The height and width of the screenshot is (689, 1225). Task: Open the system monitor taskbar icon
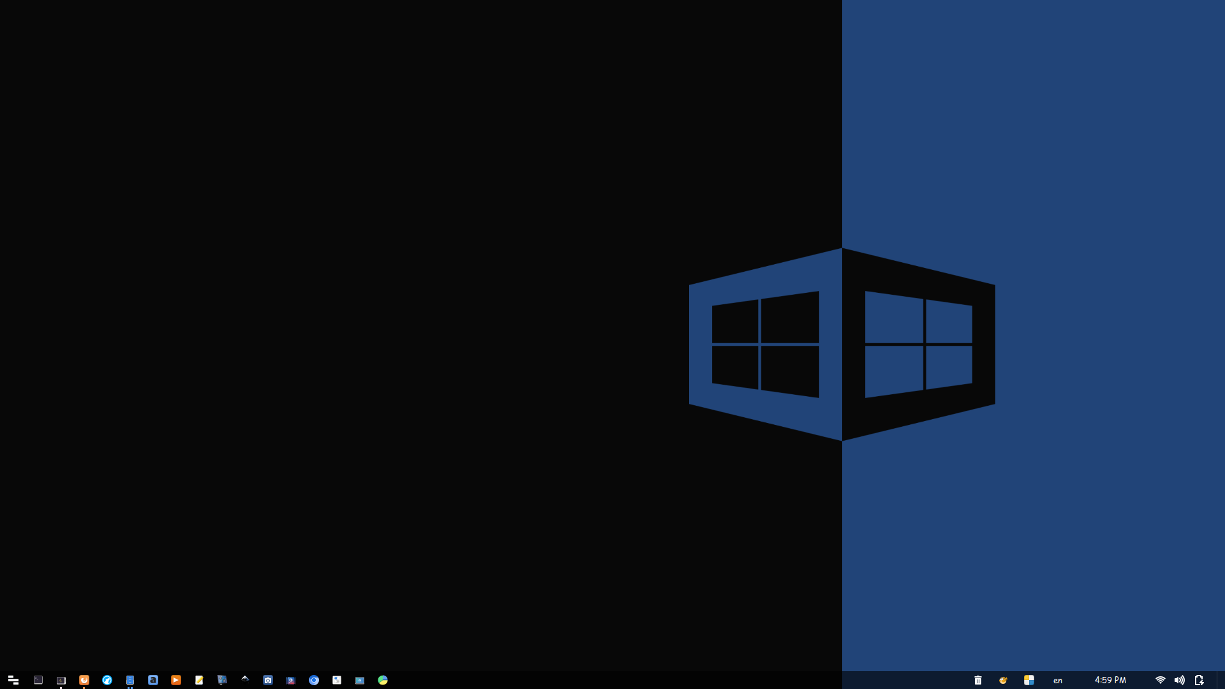pyautogui.click(x=61, y=680)
